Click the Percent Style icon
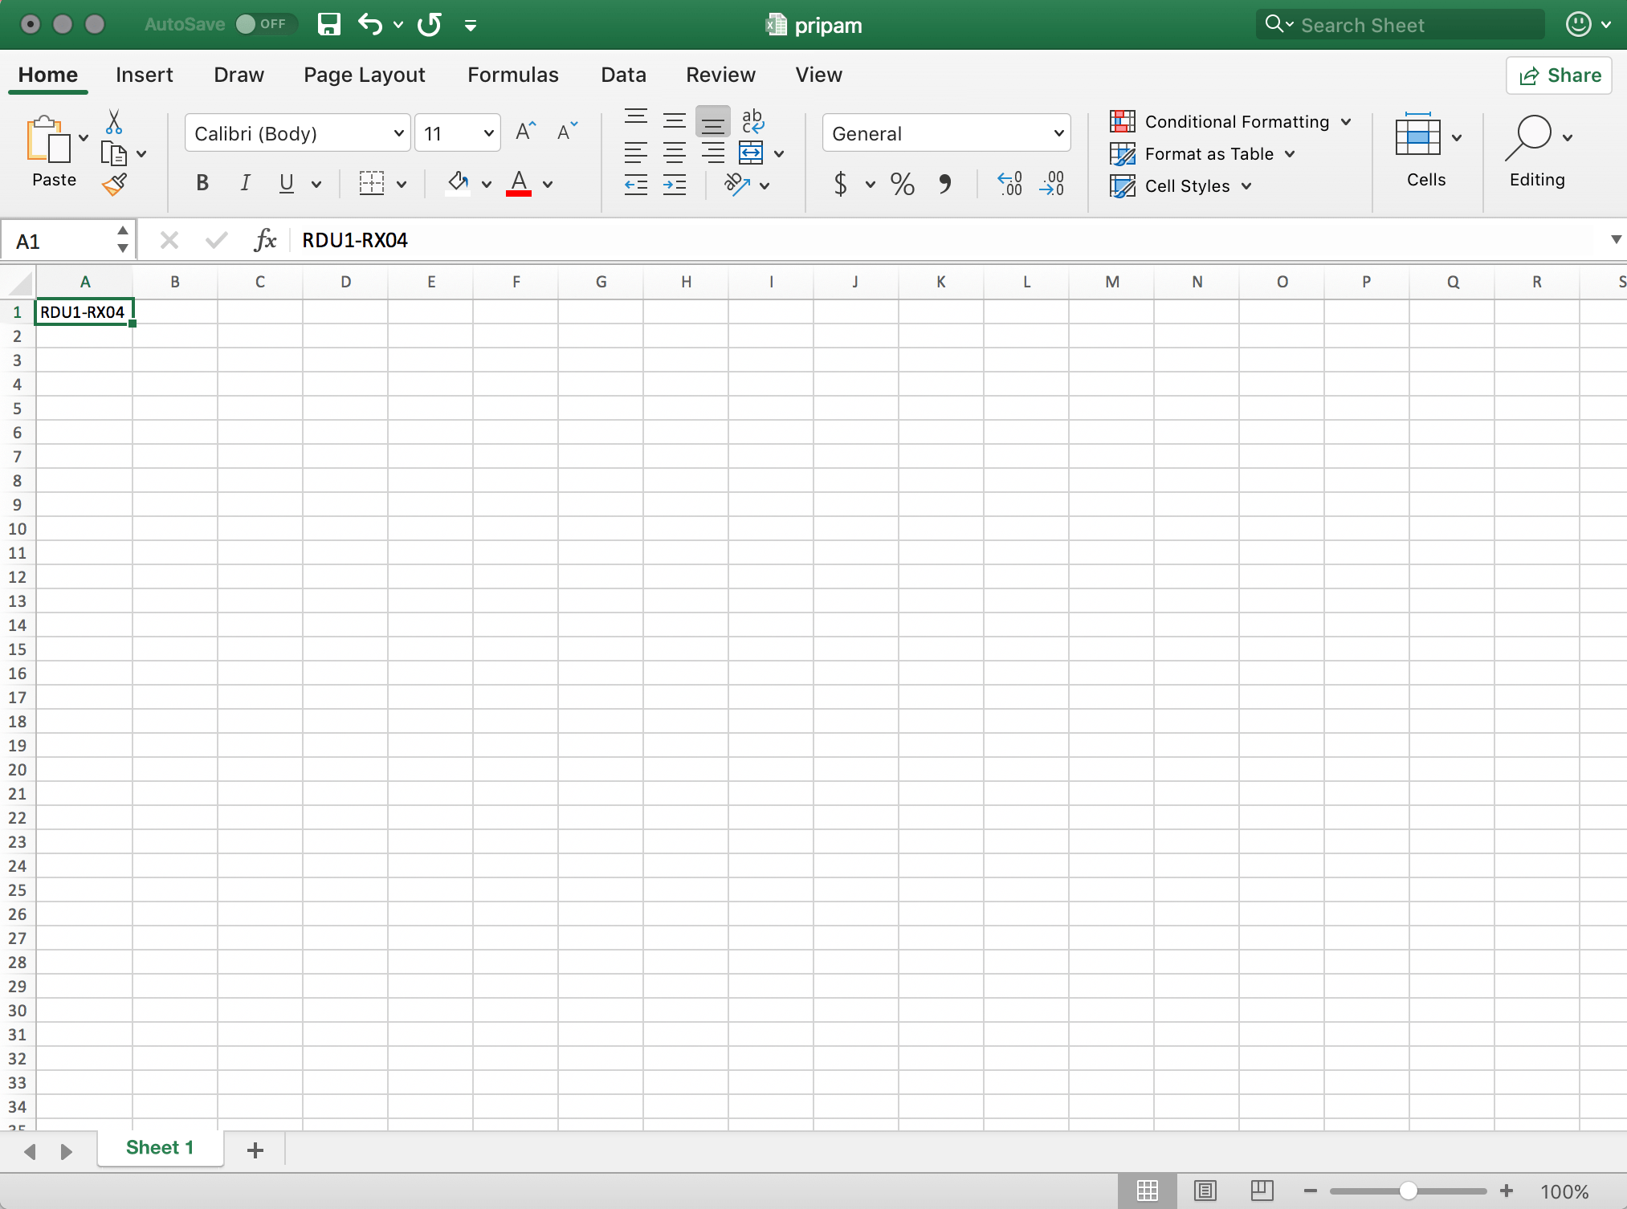Viewport: 1627px width, 1209px height. coord(902,185)
